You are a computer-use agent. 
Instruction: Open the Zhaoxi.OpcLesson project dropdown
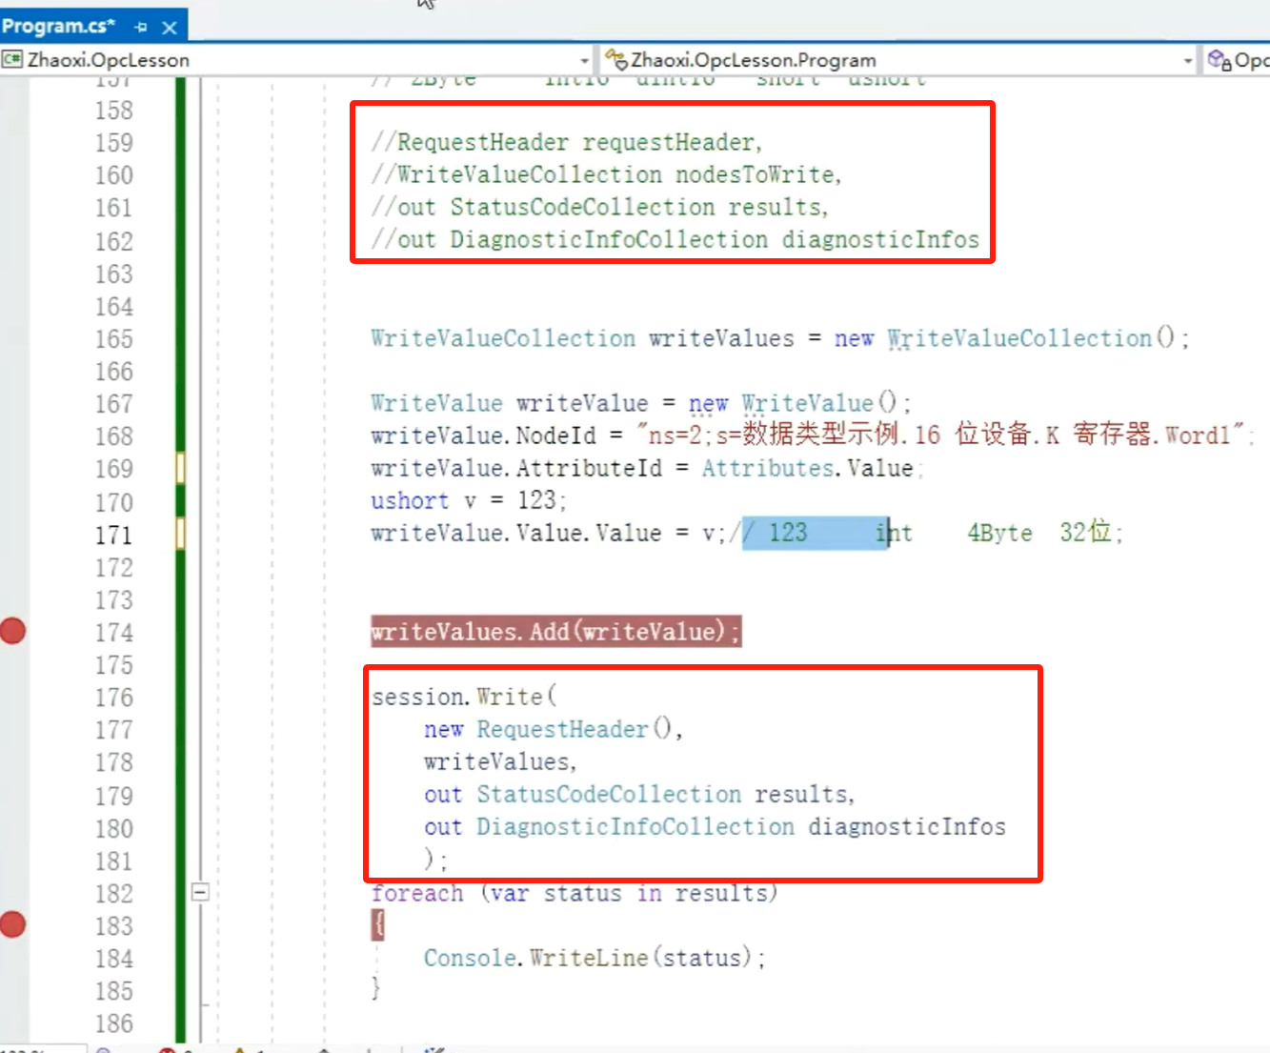click(x=584, y=60)
